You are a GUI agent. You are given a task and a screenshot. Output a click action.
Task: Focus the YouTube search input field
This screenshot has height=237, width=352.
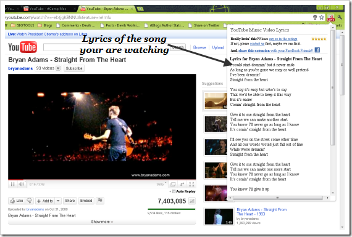click(x=106, y=47)
